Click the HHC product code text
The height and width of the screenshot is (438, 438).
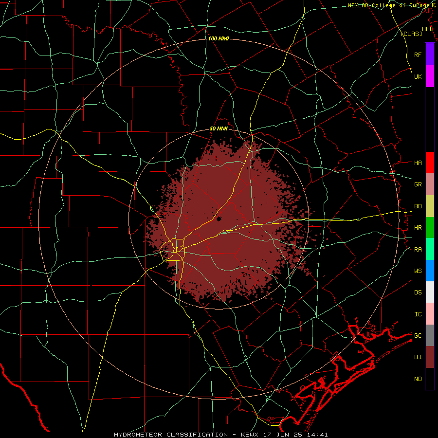pyautogui.click(x=427, y=29)
